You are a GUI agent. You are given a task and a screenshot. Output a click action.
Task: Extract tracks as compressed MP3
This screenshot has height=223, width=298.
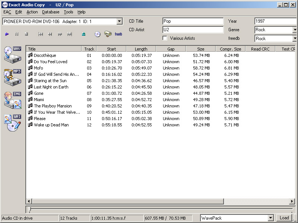coord(13,77)
